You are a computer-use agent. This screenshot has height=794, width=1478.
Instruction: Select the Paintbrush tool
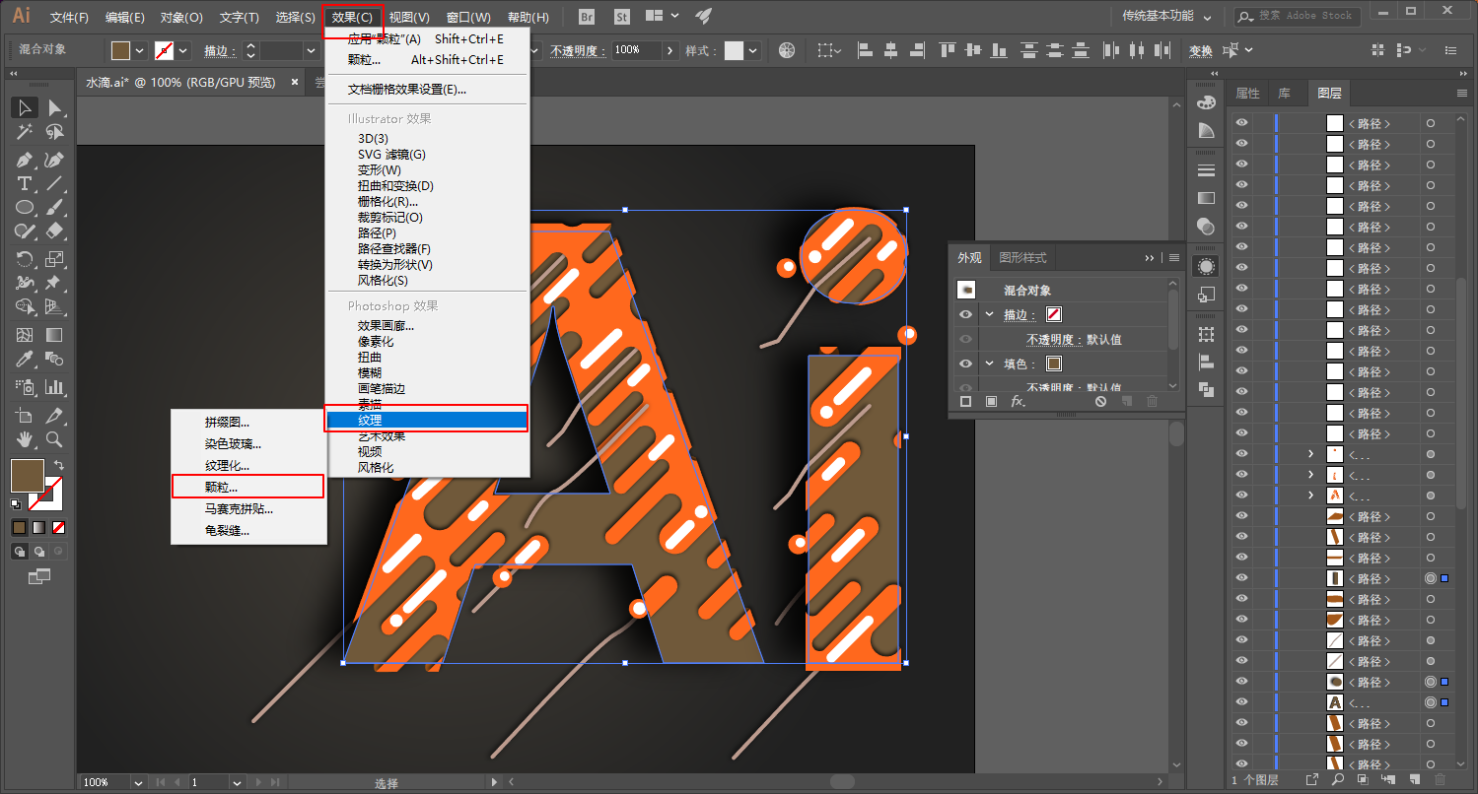click(55, 208)
